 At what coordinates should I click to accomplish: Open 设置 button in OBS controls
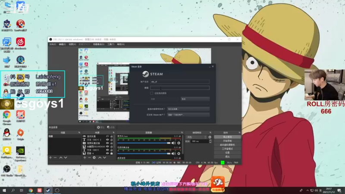[227, 153]
